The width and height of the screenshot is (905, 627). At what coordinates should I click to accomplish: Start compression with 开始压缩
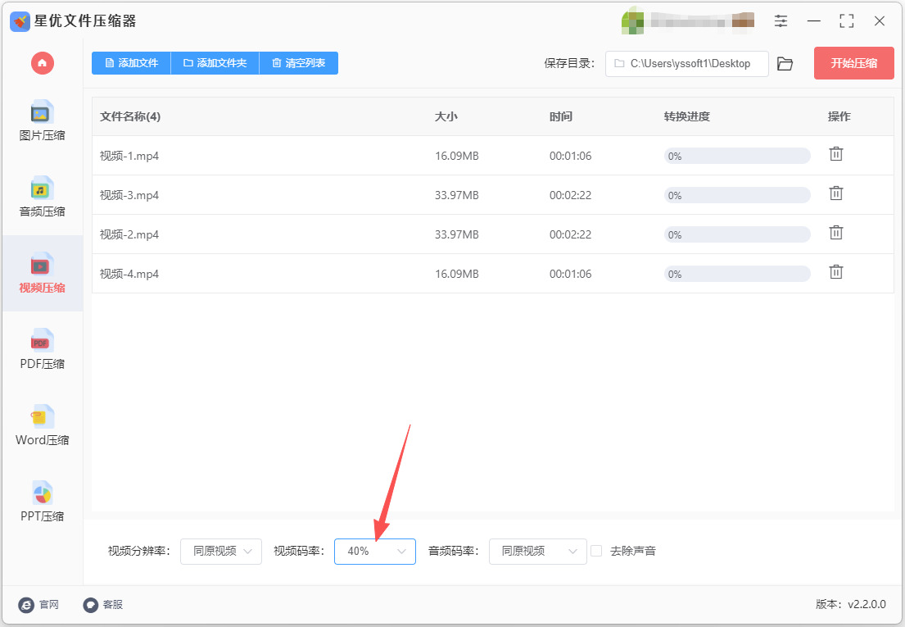point(853,63)
